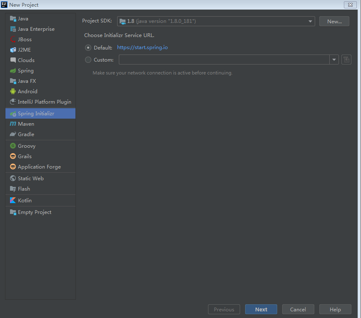Choose Maven in the project list

coord(40,124)
